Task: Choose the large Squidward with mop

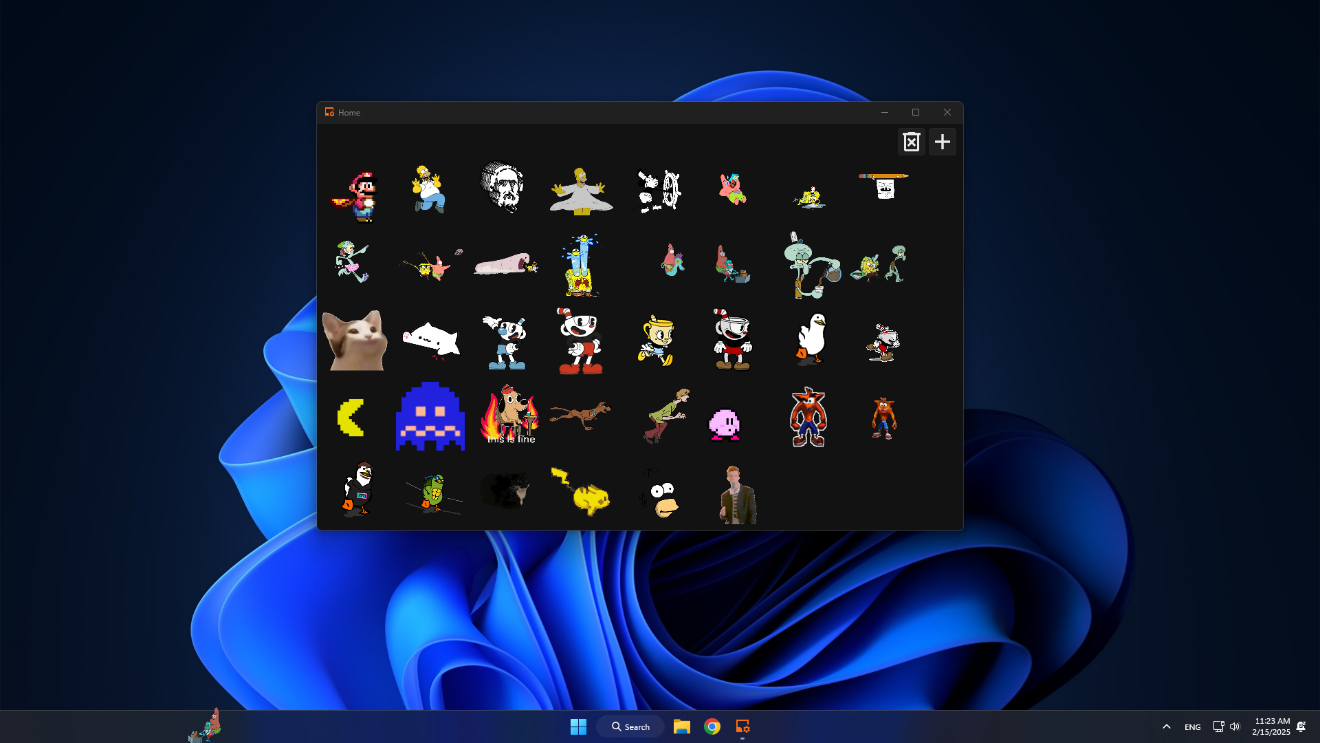Action: 811,265
